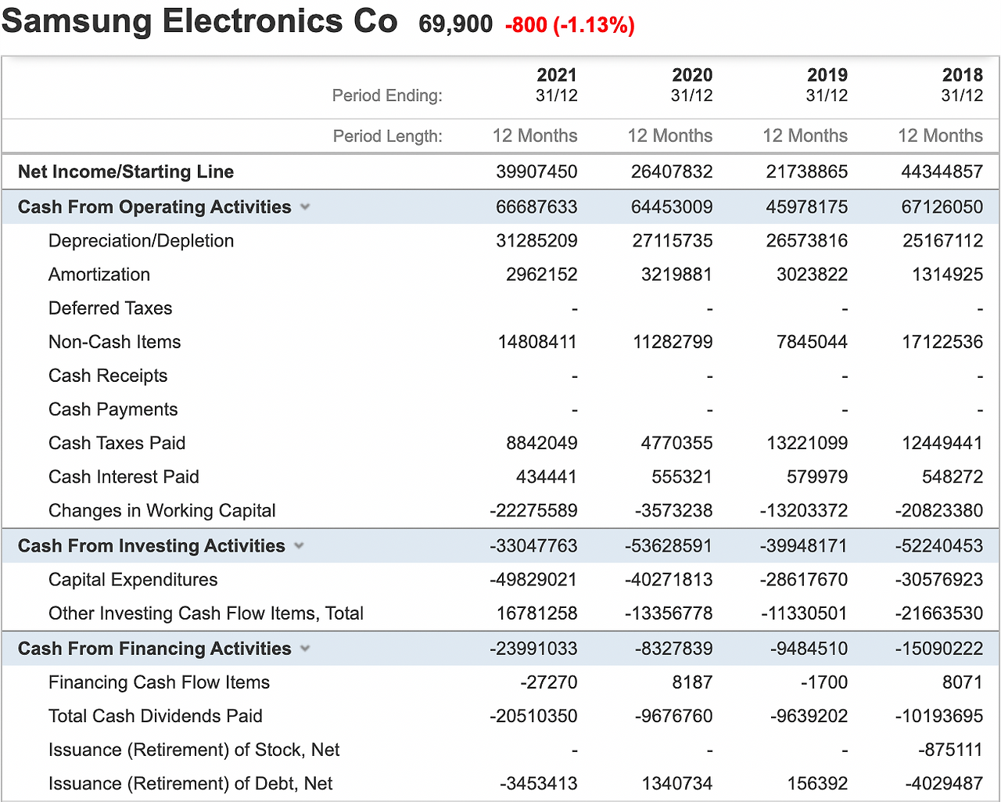Select the Cash Taxes Paid row label
1001x802 pixels.
117,443
